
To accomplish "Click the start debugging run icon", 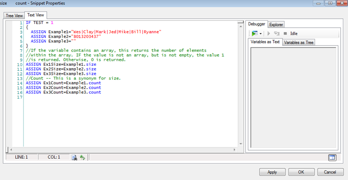I will coord(255,33).
